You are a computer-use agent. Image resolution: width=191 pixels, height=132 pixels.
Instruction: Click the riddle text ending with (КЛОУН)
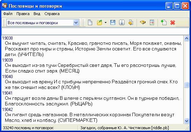coord(91,85)
